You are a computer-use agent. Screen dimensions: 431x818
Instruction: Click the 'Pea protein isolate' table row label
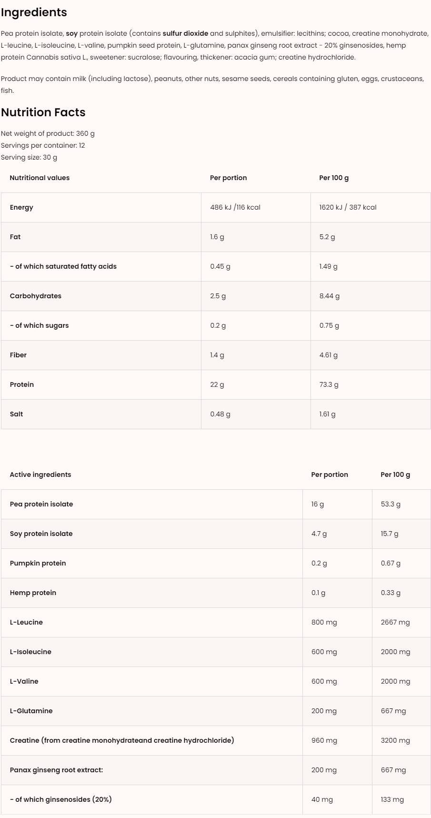(x=41, y=504)
